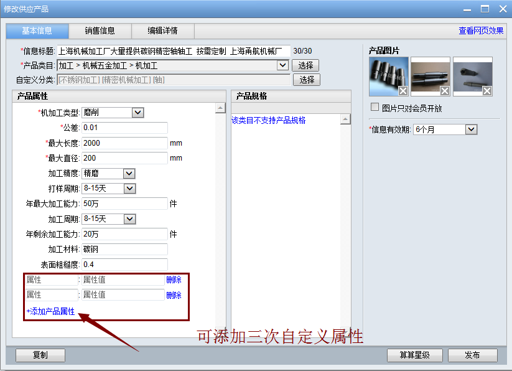Expand the 打样周期 dropdown
The height and width of the screenshot is (371, 512).
[129, 189]
